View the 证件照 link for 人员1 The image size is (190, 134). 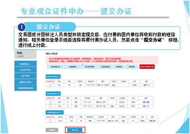[113, 85]
